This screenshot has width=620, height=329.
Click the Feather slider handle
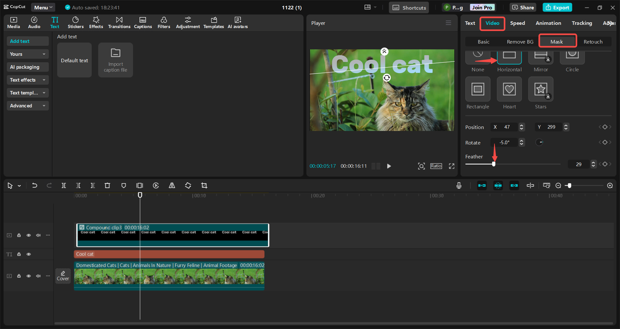494,164
